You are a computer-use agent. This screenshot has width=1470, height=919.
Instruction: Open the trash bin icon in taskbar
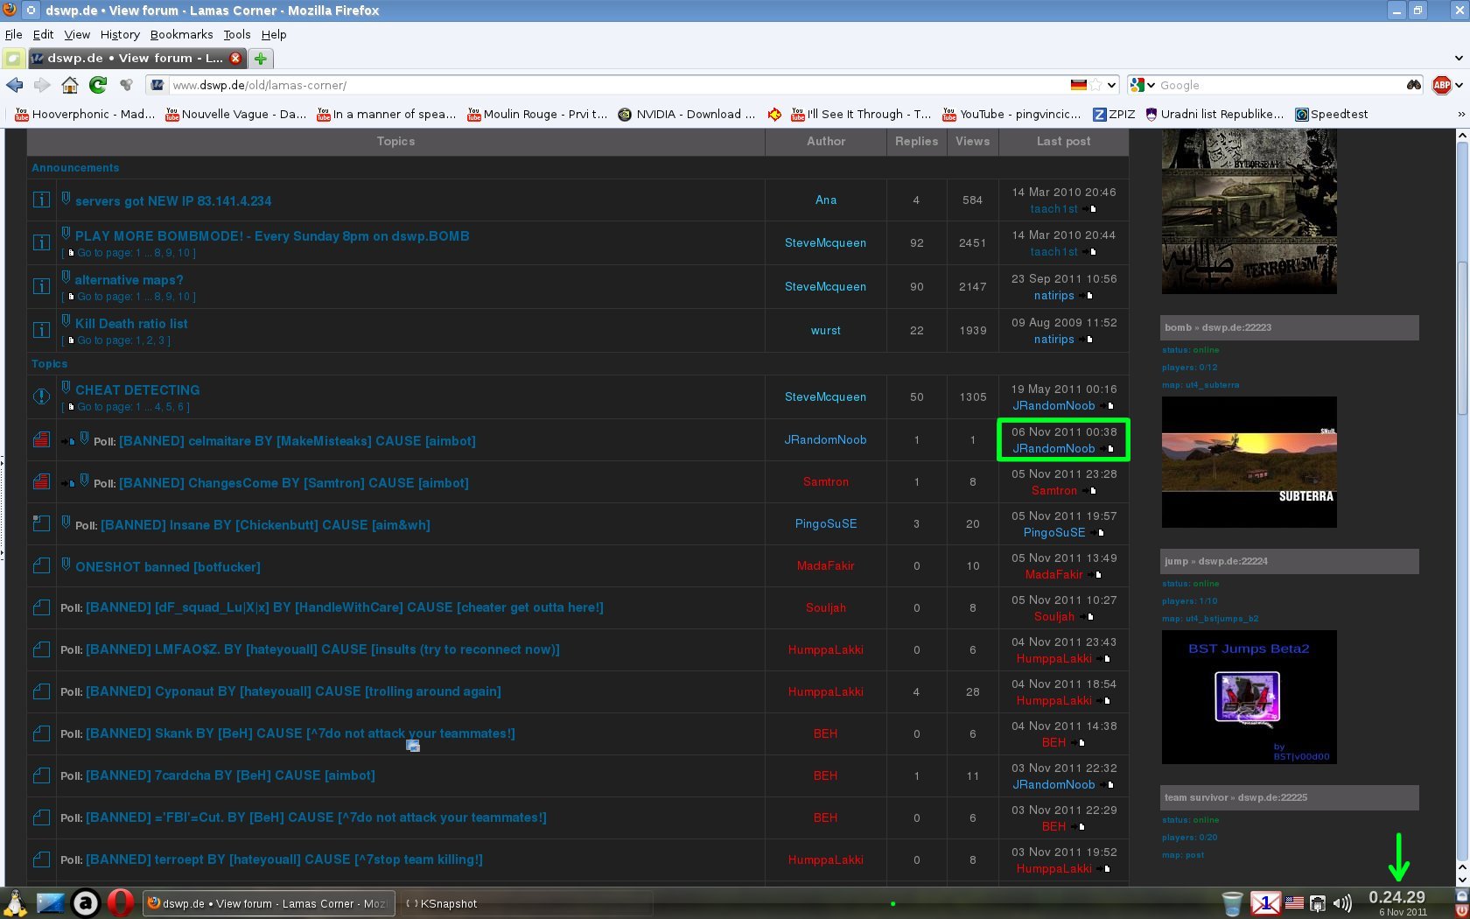click(1231, 902)
